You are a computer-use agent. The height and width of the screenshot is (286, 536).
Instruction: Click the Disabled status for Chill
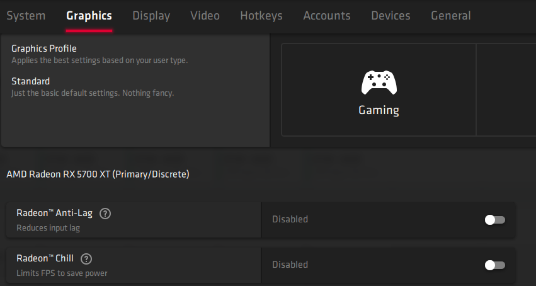pos(290,265)
